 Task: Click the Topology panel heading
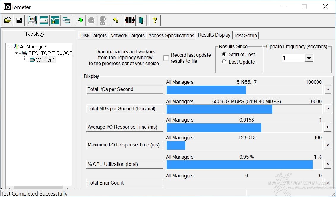[35, 34]
